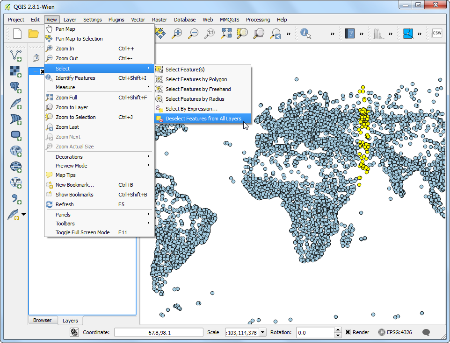Screen dimensions: 450x343
Task: Click the Add Vector Layer icon
Action: click(x=16, y=55)
